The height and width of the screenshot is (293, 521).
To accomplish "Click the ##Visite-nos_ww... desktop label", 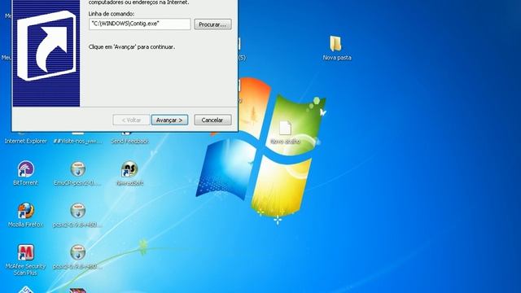I will pyautogui.click(x=78, y=141).
